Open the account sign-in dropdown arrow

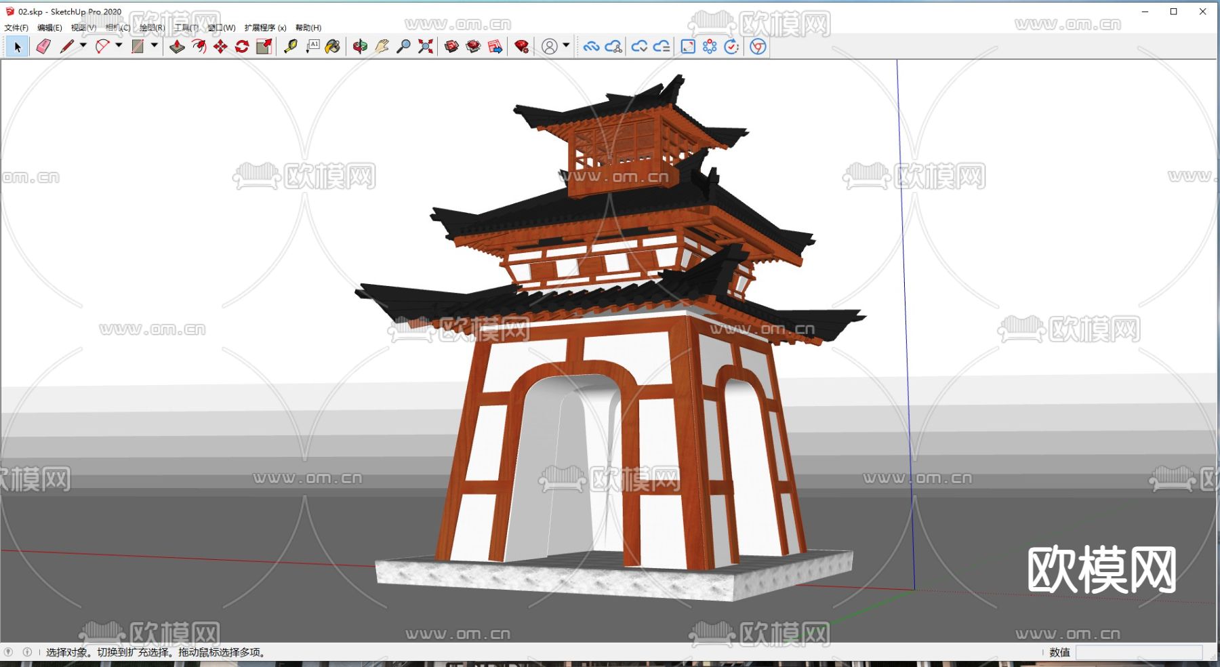pos(566,45)
